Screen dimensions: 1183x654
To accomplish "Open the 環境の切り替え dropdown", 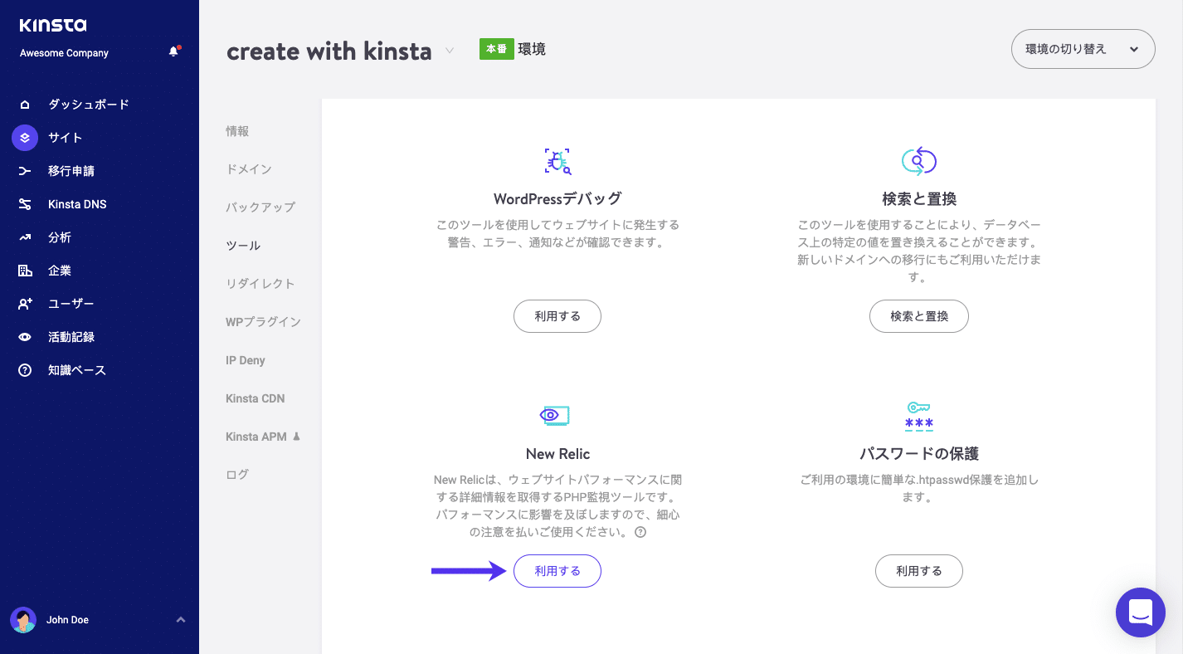I will pyautogui.click(x=1083, y=49).
